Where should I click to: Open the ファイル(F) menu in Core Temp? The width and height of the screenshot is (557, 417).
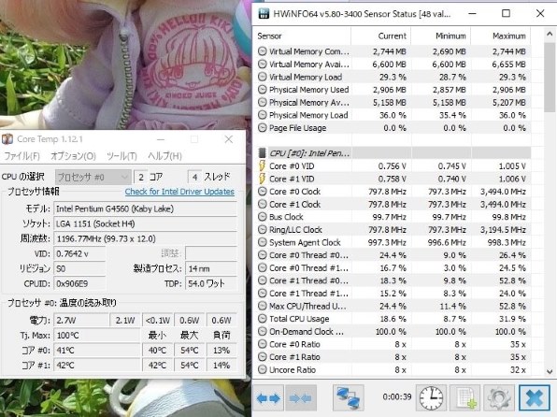[x=22, y=156]
